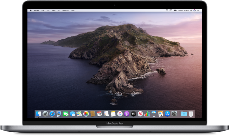Launch Apple TV app in Dock
Screen dimensions: 229x136
[x=133, y=114]
